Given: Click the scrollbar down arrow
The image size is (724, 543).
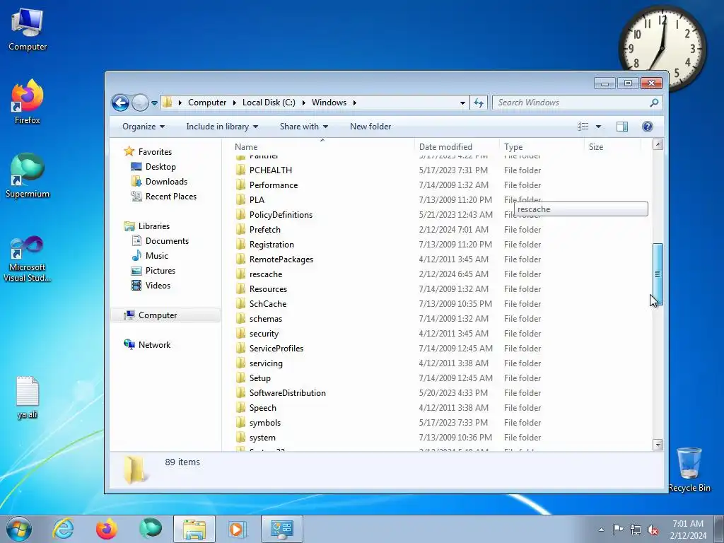Looking at the screenshot, I should pyautogui.click(x=658, y=445).
